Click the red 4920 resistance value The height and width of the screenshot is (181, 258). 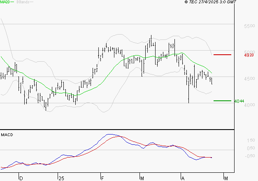pyautogui.click(x=249, y=55)
